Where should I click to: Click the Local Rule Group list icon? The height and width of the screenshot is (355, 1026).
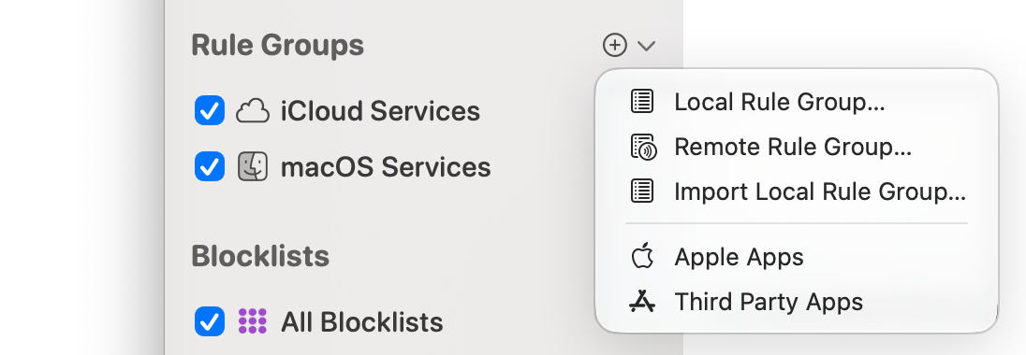click(642, 101)
